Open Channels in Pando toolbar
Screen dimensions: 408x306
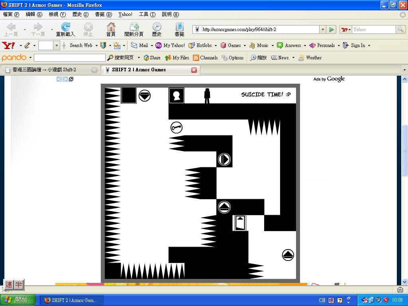(205, 57)
